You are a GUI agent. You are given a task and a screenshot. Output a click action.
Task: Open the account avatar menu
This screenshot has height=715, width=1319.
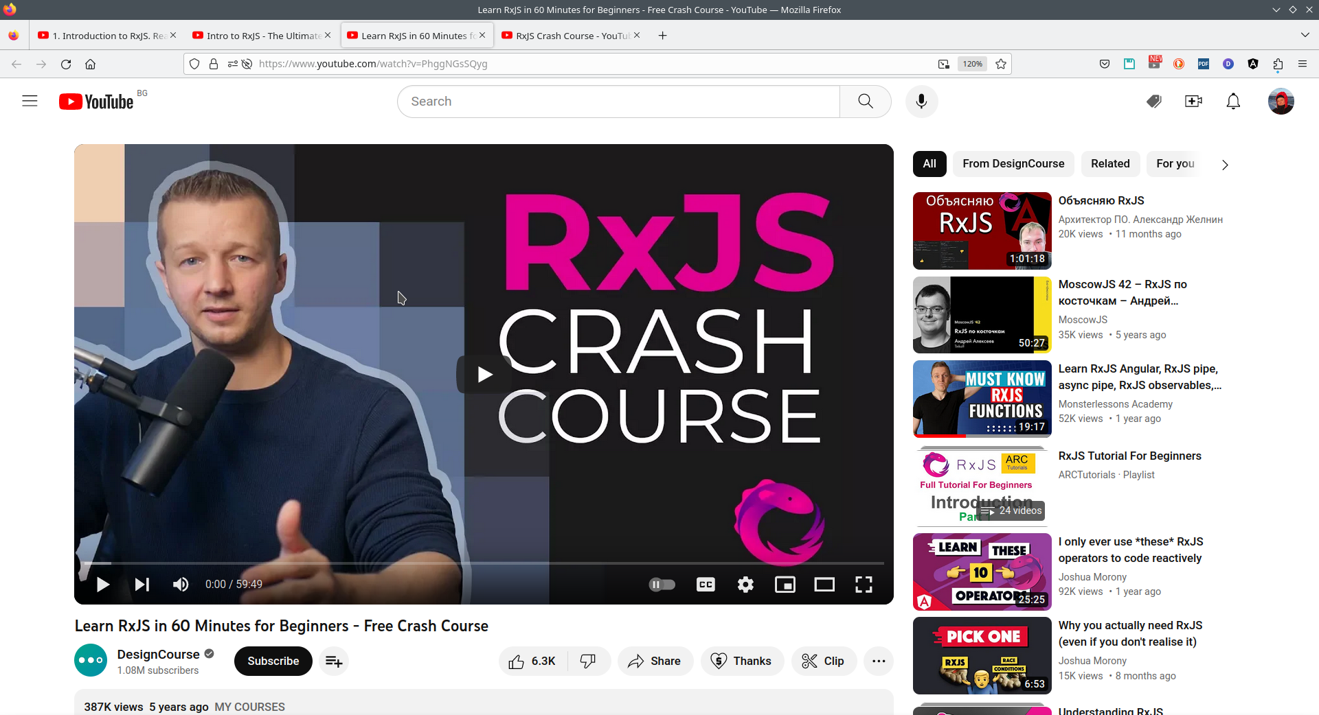(x=1281, y=102)
